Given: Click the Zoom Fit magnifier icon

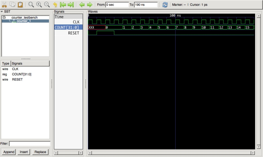Looking at the screenshot, I should click(x=31, y=4).
